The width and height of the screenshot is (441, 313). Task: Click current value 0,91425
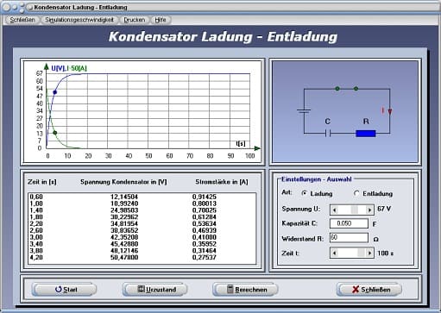tap(205, 197)
